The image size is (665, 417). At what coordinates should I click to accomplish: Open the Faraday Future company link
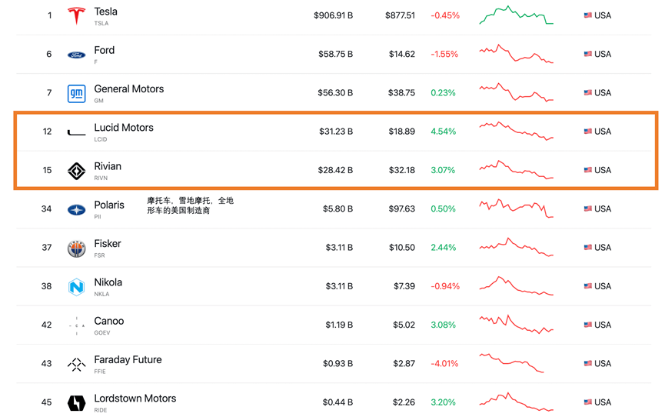click(128, 359)
